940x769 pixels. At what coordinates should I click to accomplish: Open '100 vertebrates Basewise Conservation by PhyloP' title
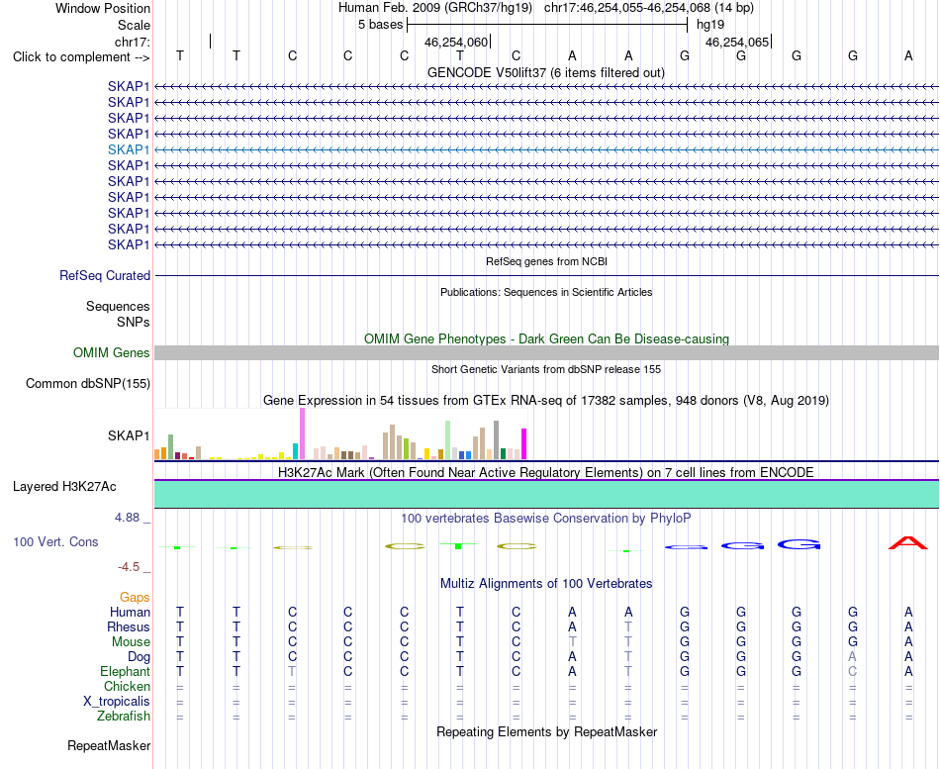pos(546,519)
